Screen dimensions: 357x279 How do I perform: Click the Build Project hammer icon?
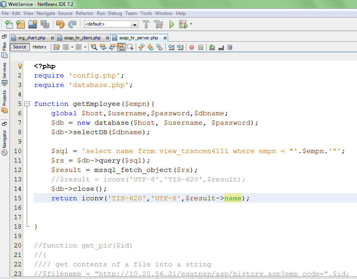click(x=146, y=24)
